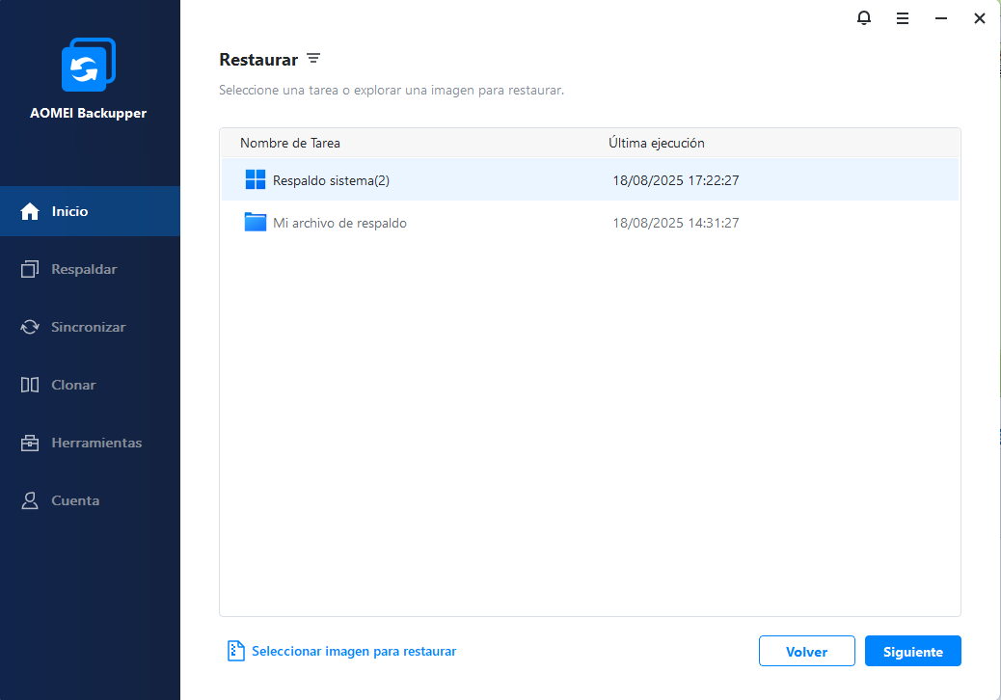Open the notifications bell icon

[x=864, y=18]
